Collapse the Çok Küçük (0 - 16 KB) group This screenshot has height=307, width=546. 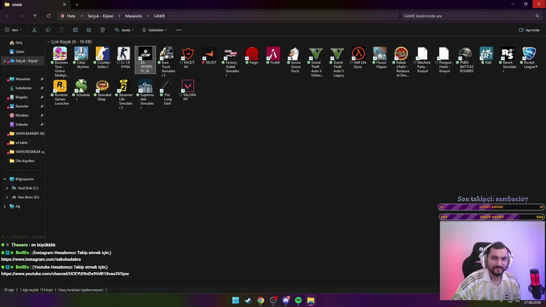point(49,42)
